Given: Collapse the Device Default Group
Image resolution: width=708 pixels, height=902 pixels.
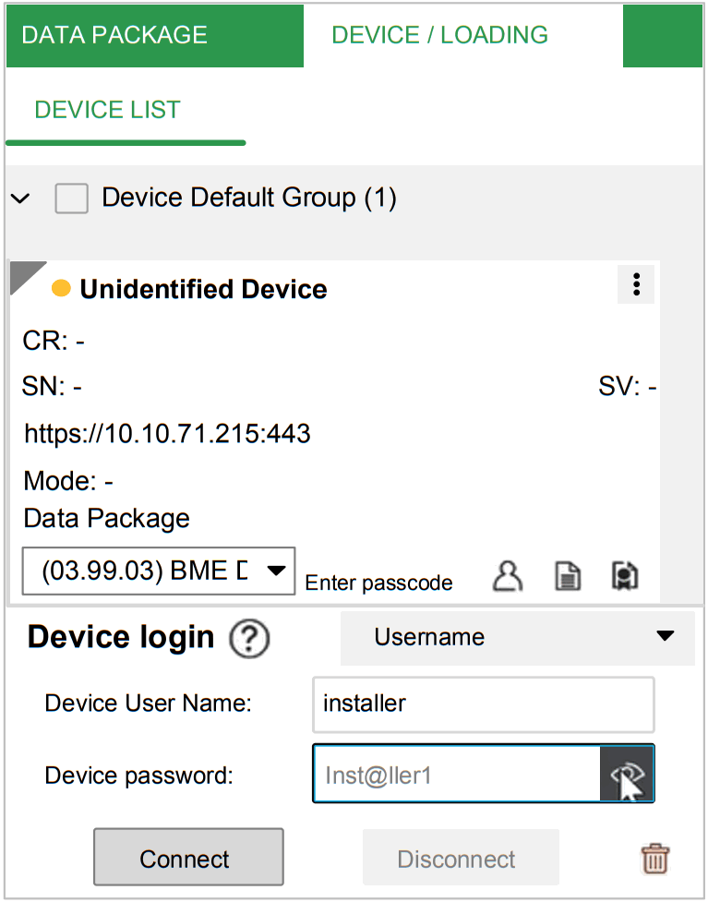Looking at the screenshot, I should 20,198.
